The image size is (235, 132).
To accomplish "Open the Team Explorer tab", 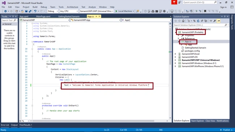I will (197, 121).
